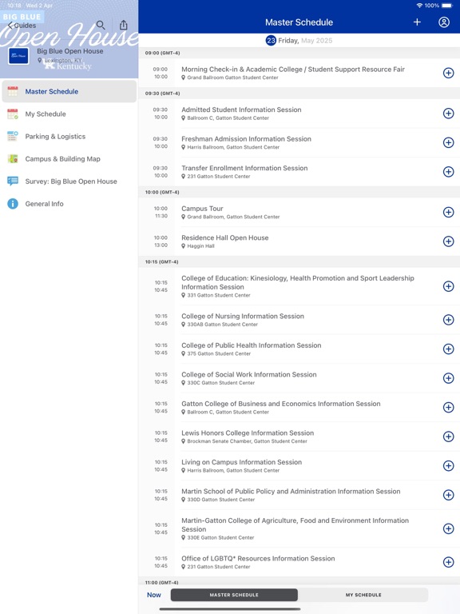460x614 pixels.
Task: Open College of Public Health Information Session details
Action: click(299, 349)
